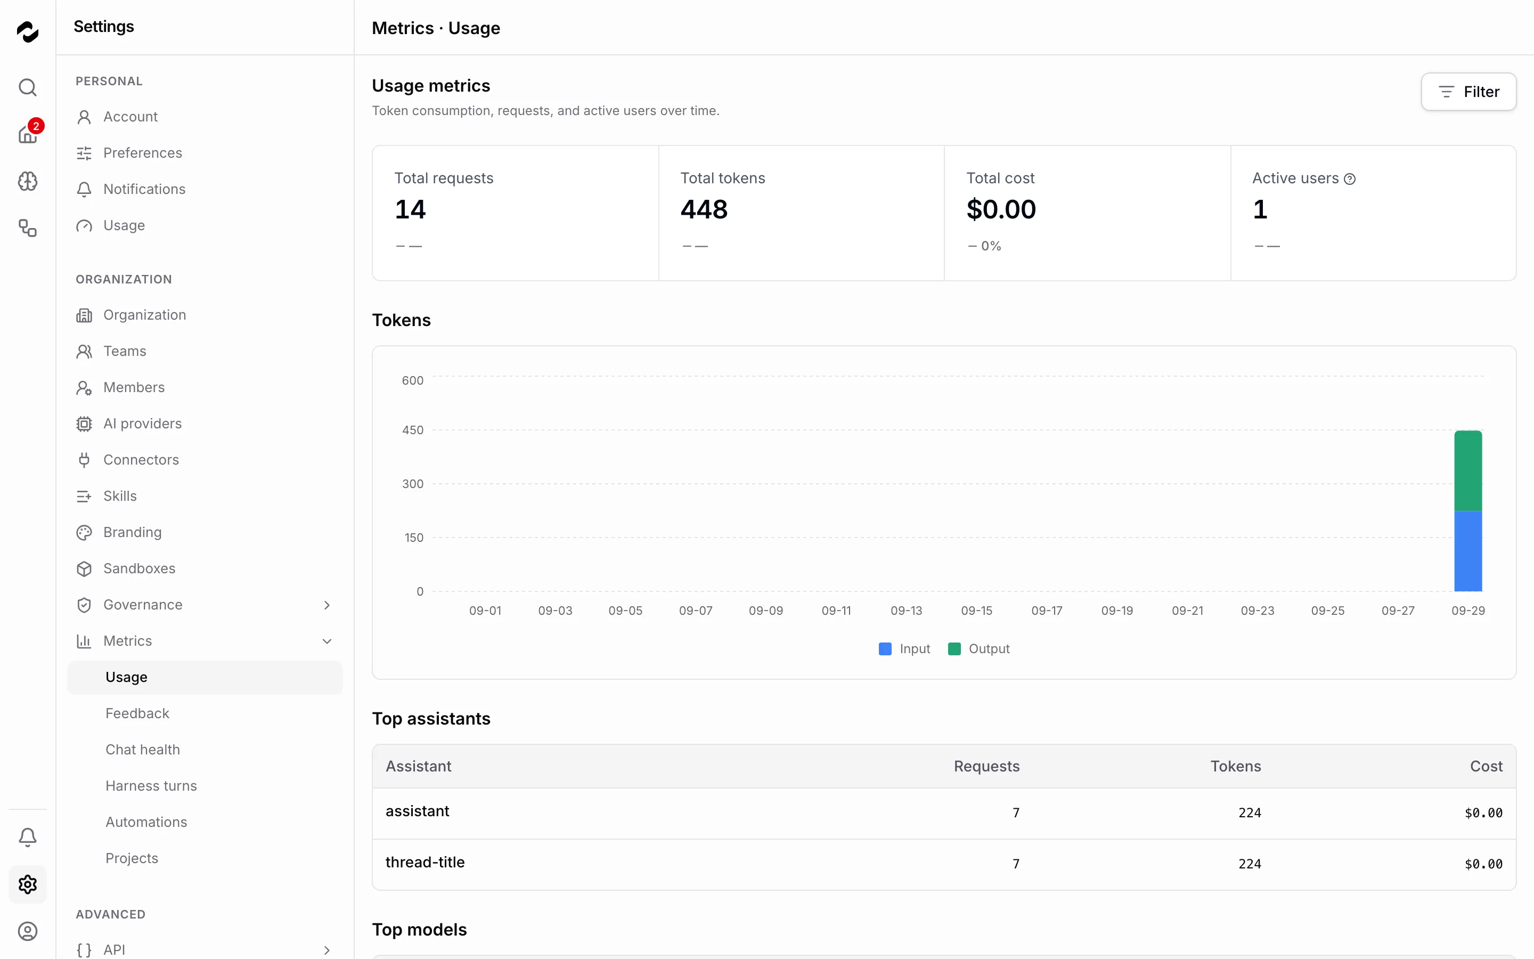Open user profile avatar icon
Screen dimensions: 1534x959
tap(27, 931)
